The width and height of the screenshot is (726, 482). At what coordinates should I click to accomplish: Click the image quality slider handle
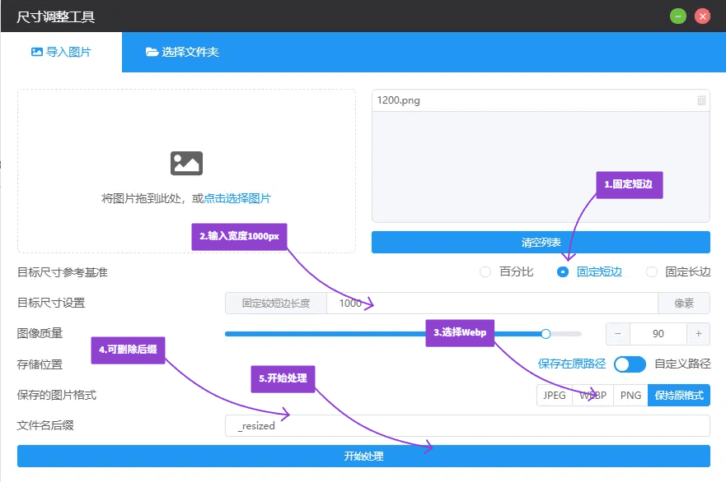pos(546,333)
